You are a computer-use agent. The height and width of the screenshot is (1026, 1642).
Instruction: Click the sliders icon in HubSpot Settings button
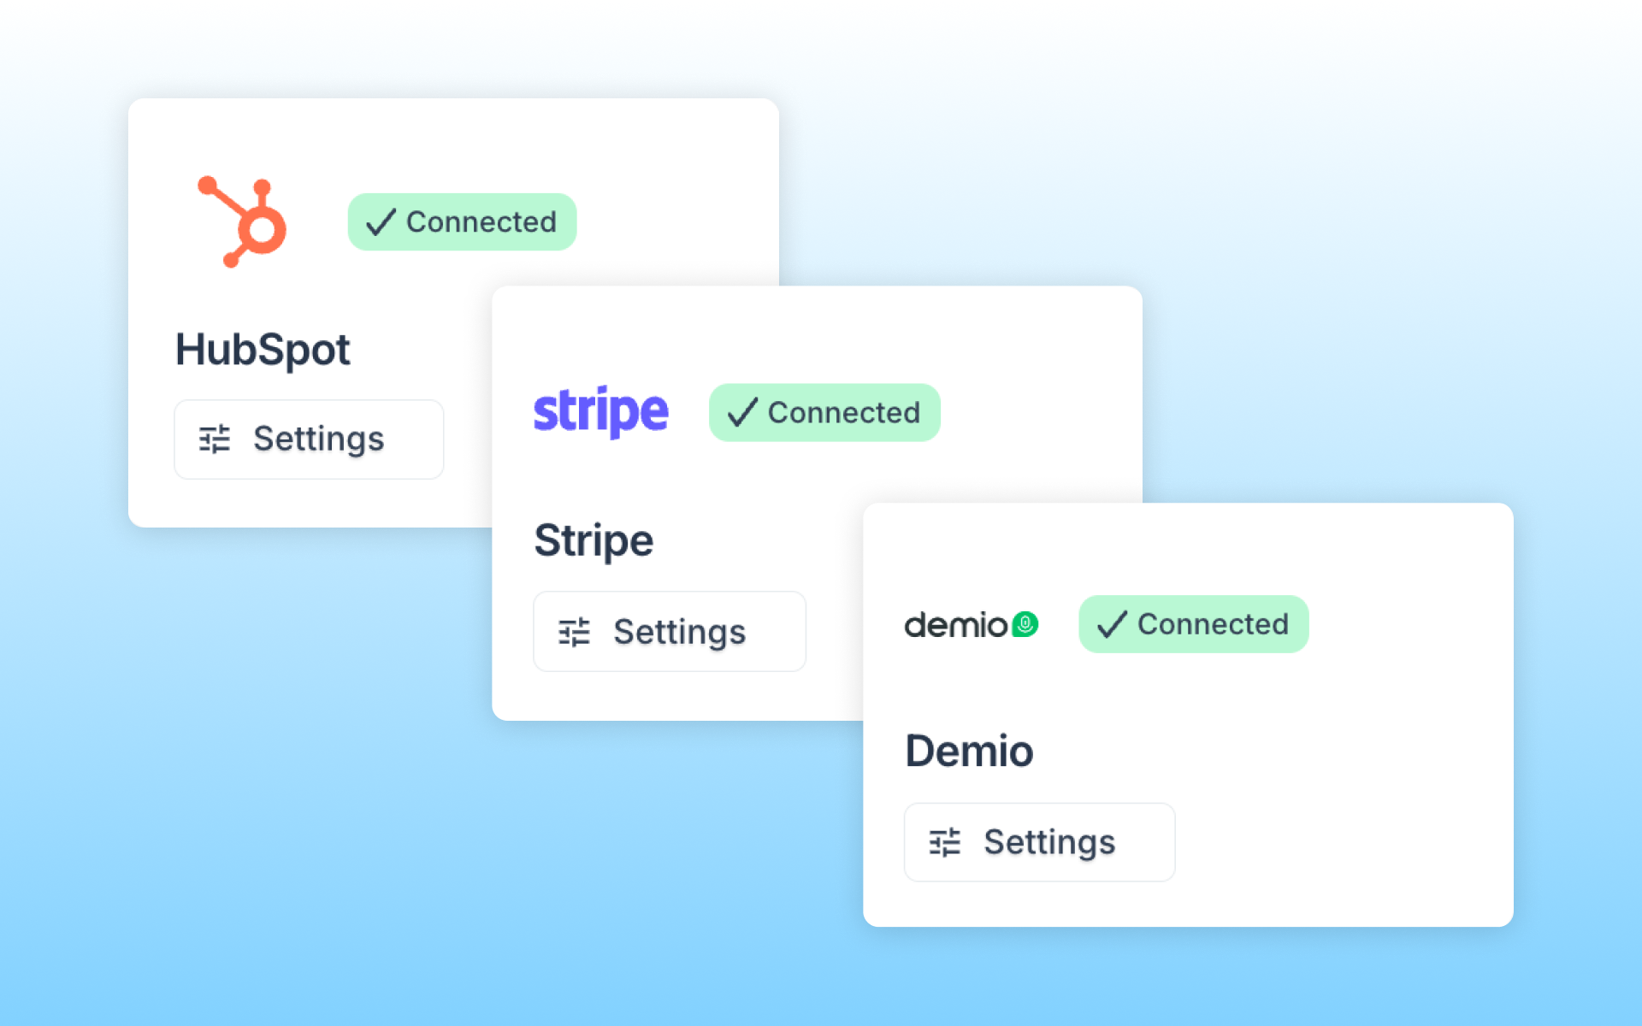click(x=215, y=439)
